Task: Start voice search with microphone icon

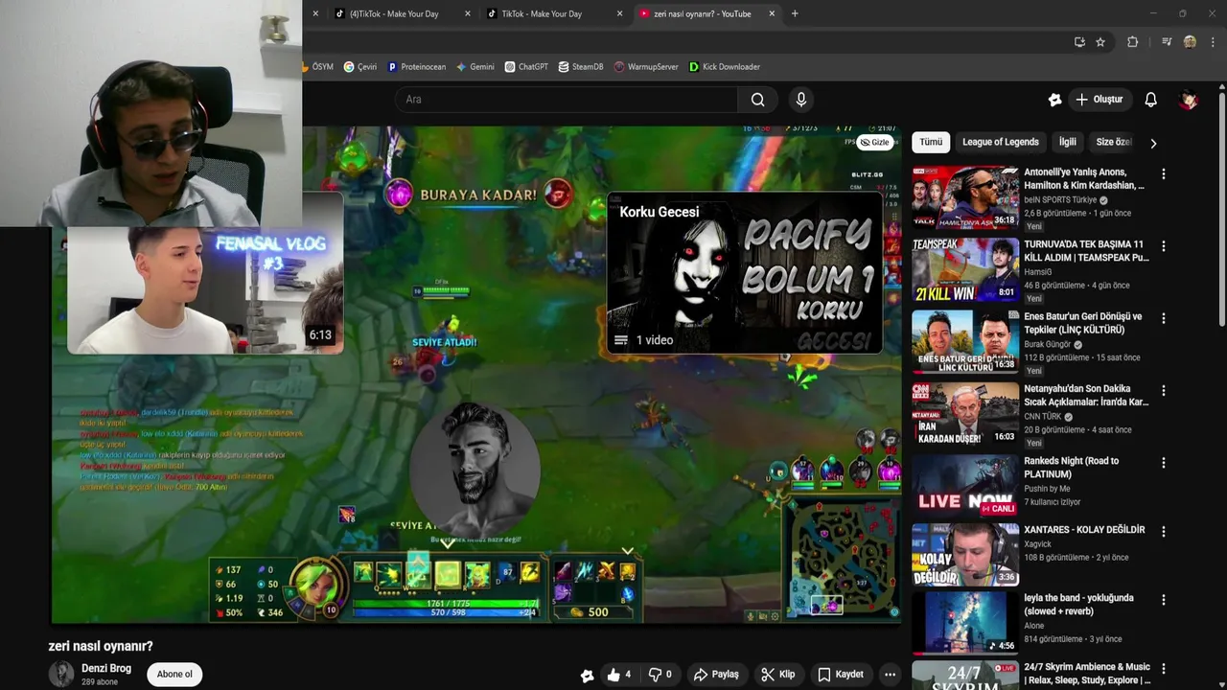Action: pyautogui.click(x=801, y=100)
